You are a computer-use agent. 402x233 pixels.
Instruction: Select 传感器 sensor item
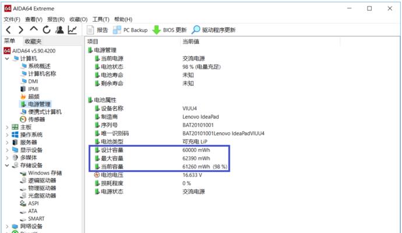click(x=33, y=119)
